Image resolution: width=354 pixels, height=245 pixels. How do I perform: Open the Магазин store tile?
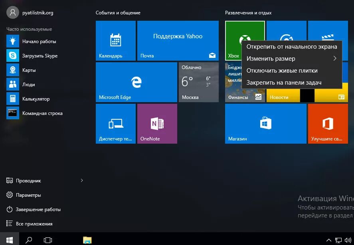(266, 124)
